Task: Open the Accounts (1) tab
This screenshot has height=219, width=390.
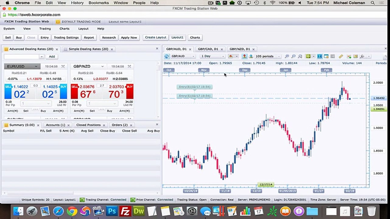Action: click(55, 125)
